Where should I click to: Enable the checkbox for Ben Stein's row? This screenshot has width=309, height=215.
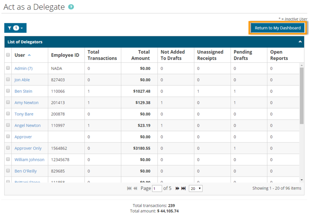(x=8, y=91)
